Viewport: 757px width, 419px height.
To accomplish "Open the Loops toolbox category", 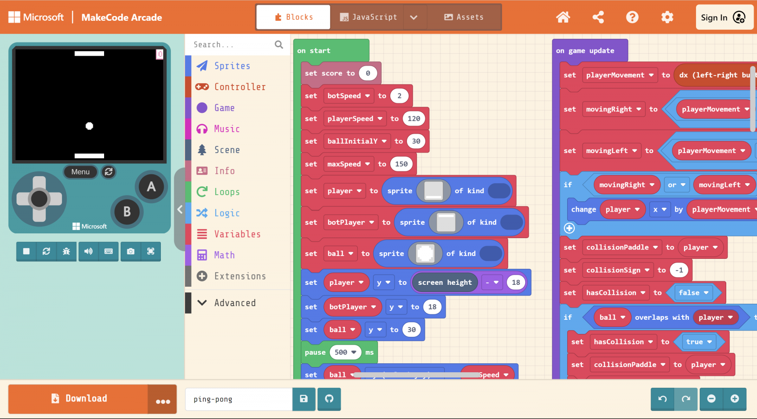I will pyautogui.click(x=237, y=192).
